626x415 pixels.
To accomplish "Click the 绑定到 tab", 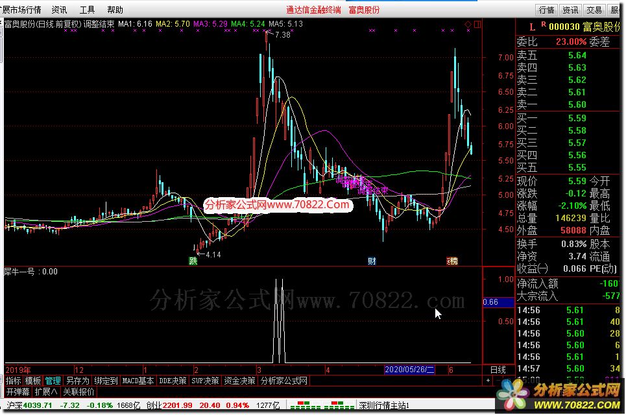I will [x=106, y=381].
